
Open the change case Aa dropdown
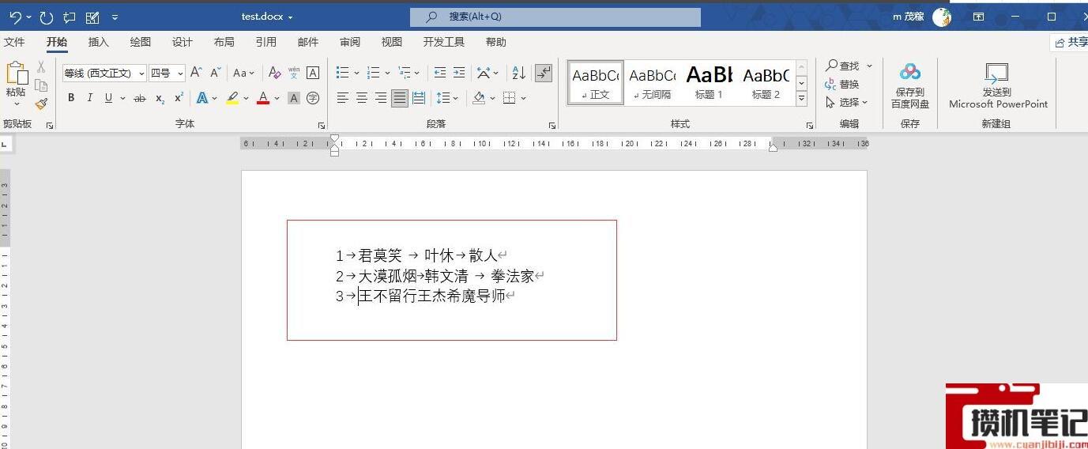[x=244, y=73]
